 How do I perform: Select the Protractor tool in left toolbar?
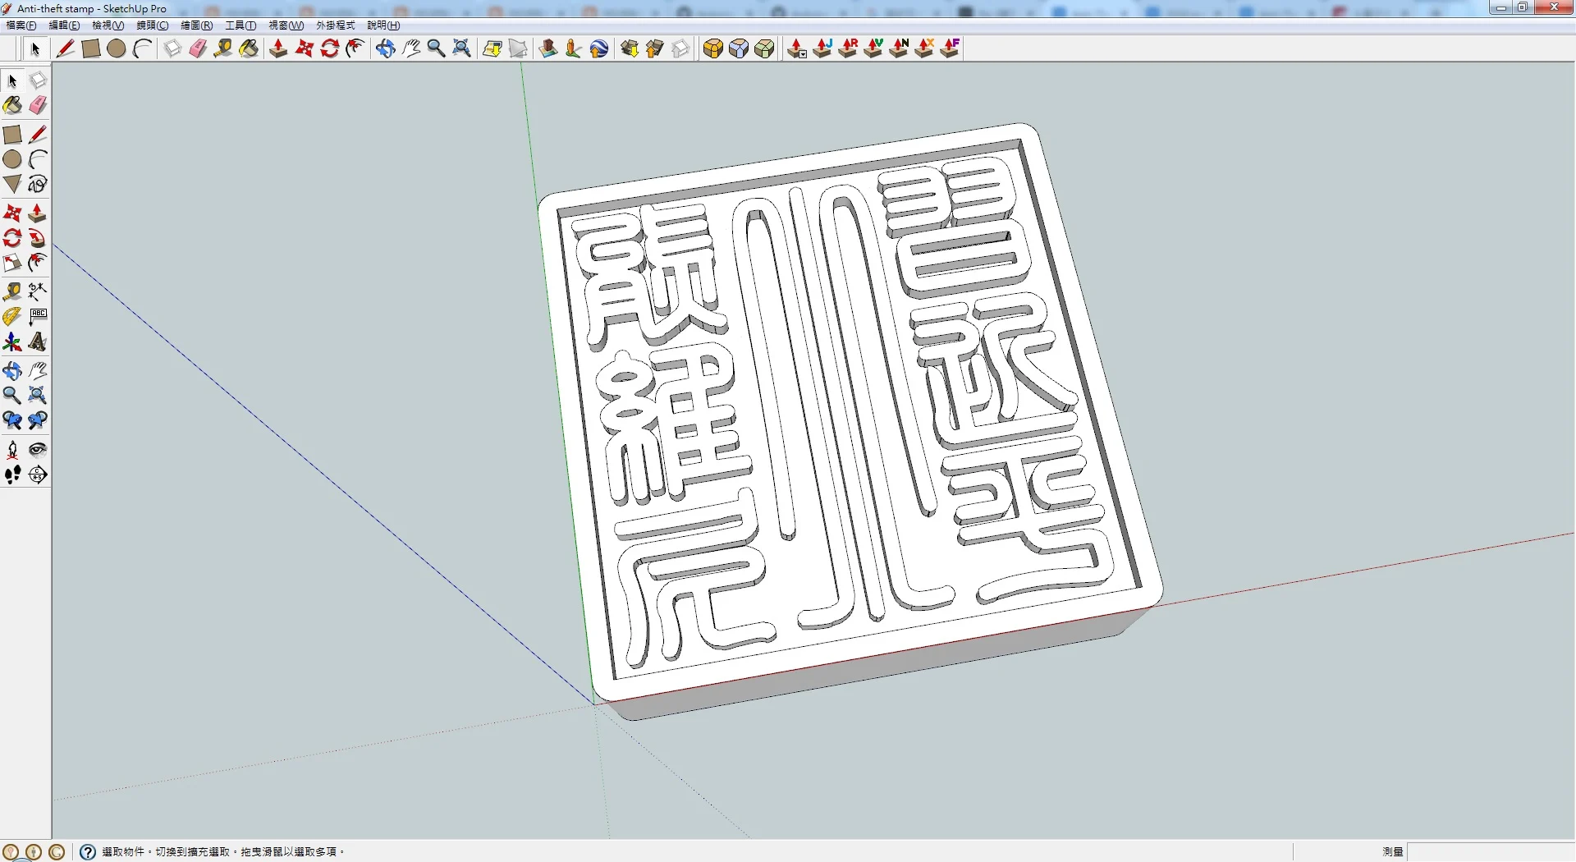click(x=12, y=316)
